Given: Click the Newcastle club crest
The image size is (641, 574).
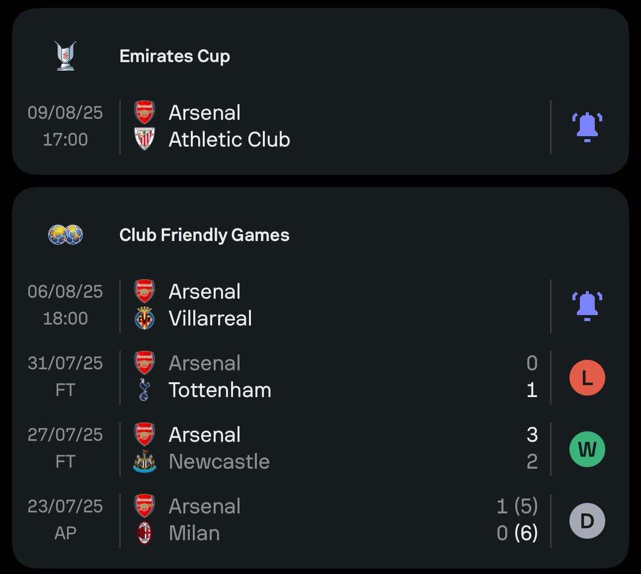Looking at the screenshot, I should click(144, 461).
